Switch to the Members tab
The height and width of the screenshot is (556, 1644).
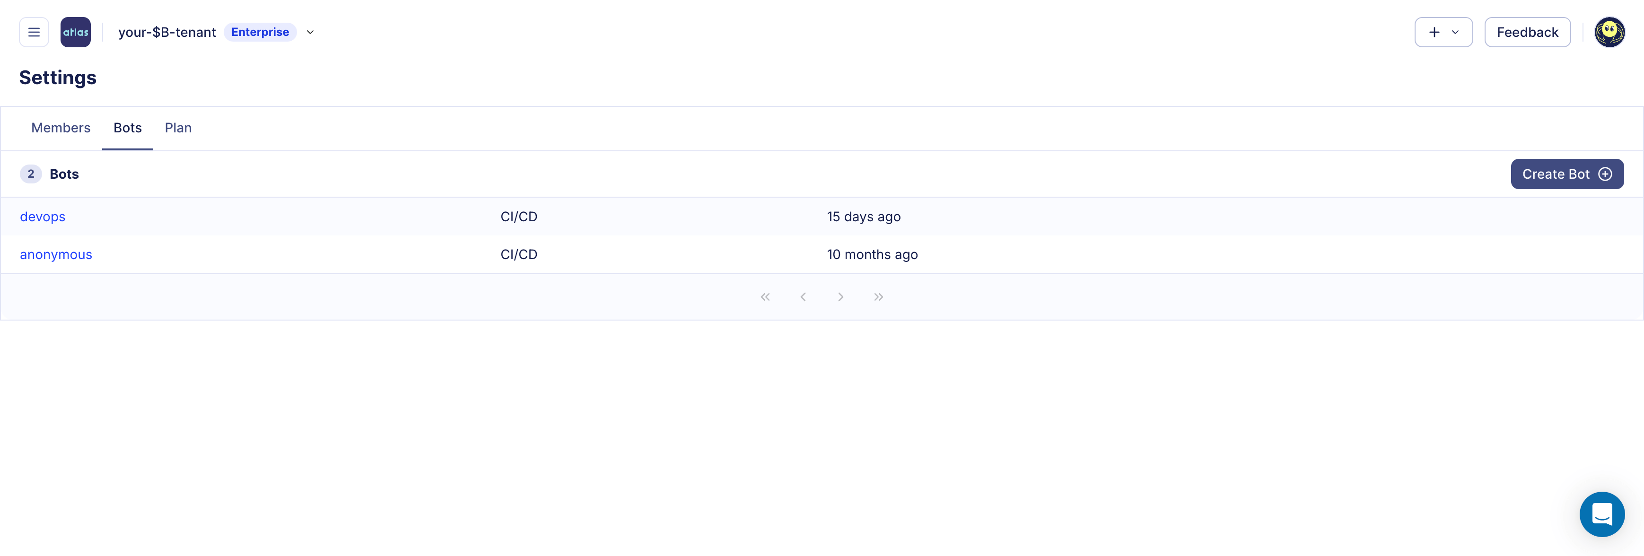click(x=61, y=128)
